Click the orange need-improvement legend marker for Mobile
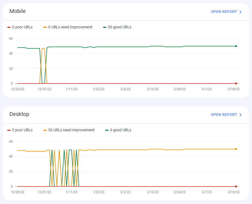Viewport: 252px width, 204px height. (x=45, y=27)
